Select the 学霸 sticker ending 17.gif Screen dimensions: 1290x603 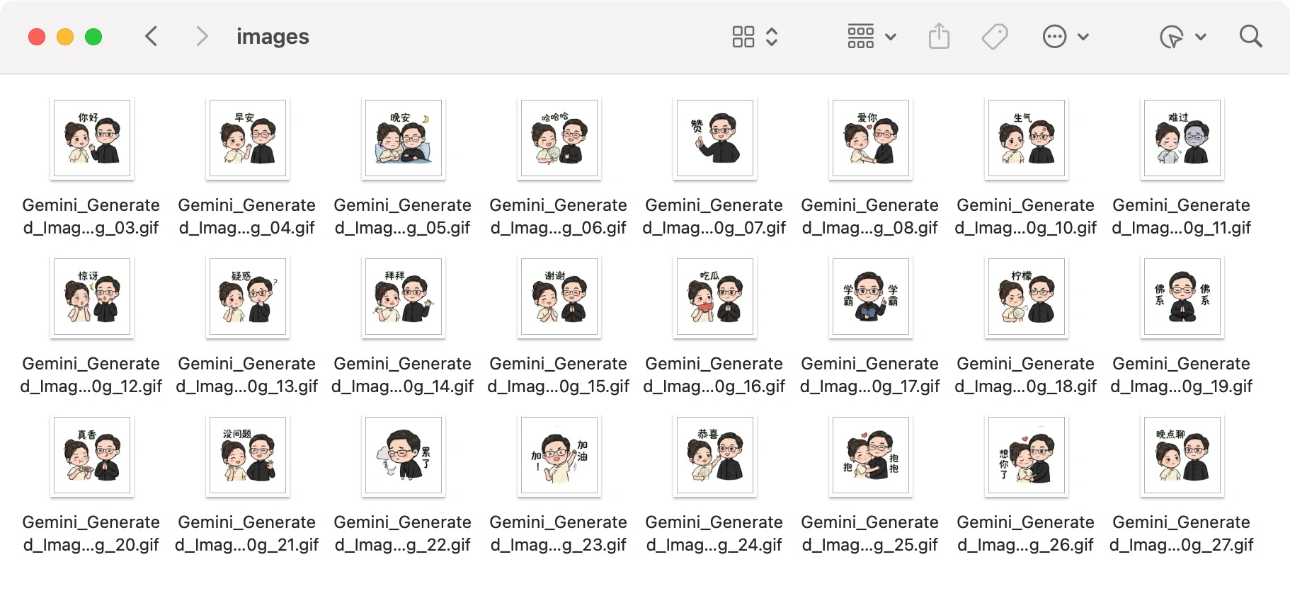point(871,297)
